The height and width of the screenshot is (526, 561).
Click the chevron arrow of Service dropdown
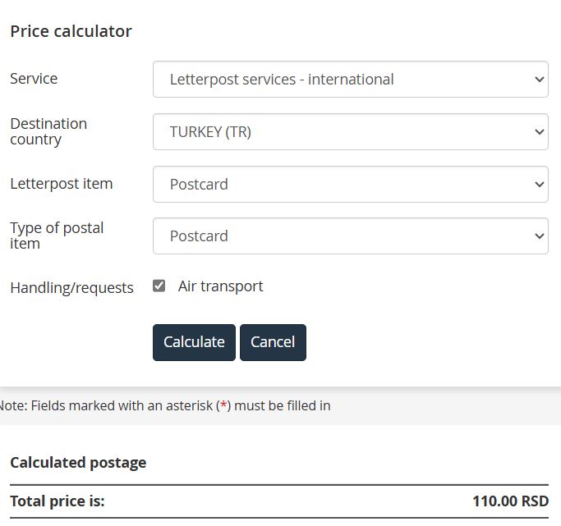point(539,79)
